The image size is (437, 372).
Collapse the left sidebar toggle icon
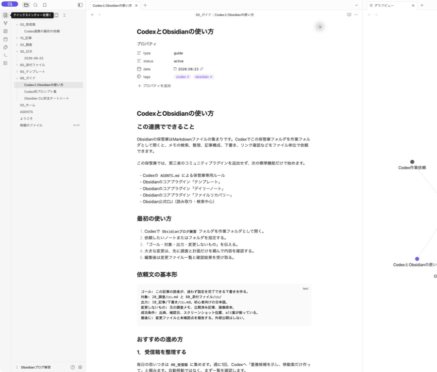click(80, 5)
